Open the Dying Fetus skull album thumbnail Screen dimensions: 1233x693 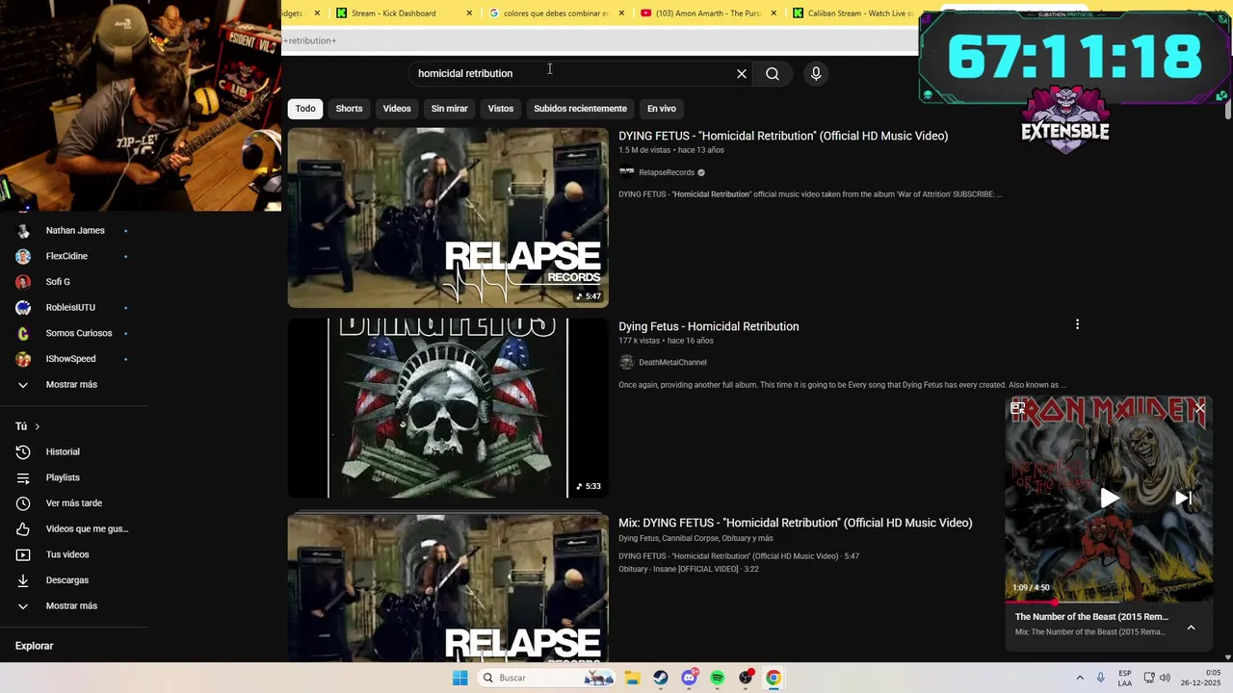pos(448,408)
